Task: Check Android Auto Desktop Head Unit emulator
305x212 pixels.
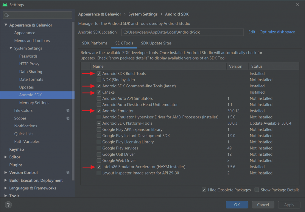Action: (99, 105)
